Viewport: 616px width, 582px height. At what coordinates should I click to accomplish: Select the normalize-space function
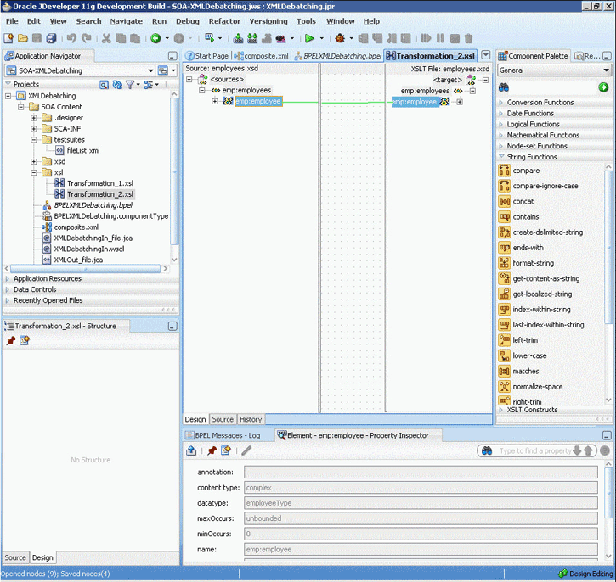[538, 387]
